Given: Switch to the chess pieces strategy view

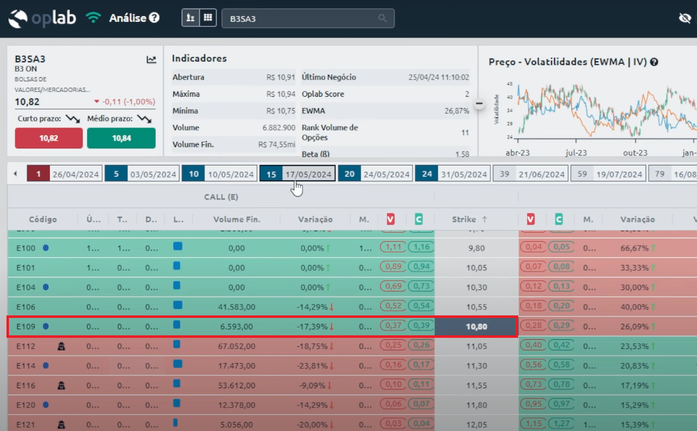Looking at the screenshot, I should [x=190, y=18].
